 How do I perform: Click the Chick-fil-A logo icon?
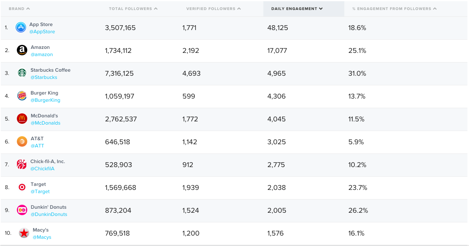(22, 164)
